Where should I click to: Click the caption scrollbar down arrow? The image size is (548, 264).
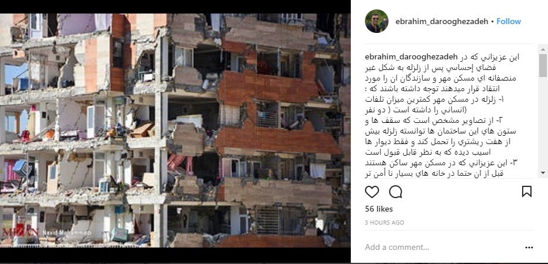543,173
